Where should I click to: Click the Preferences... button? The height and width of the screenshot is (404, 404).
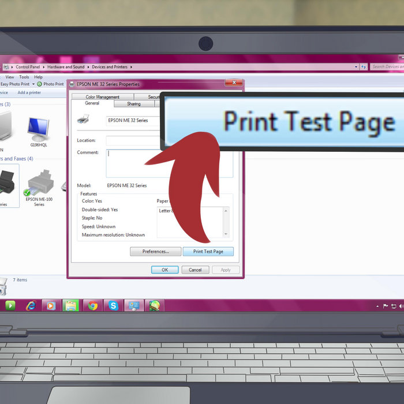(x=156, y=252)
